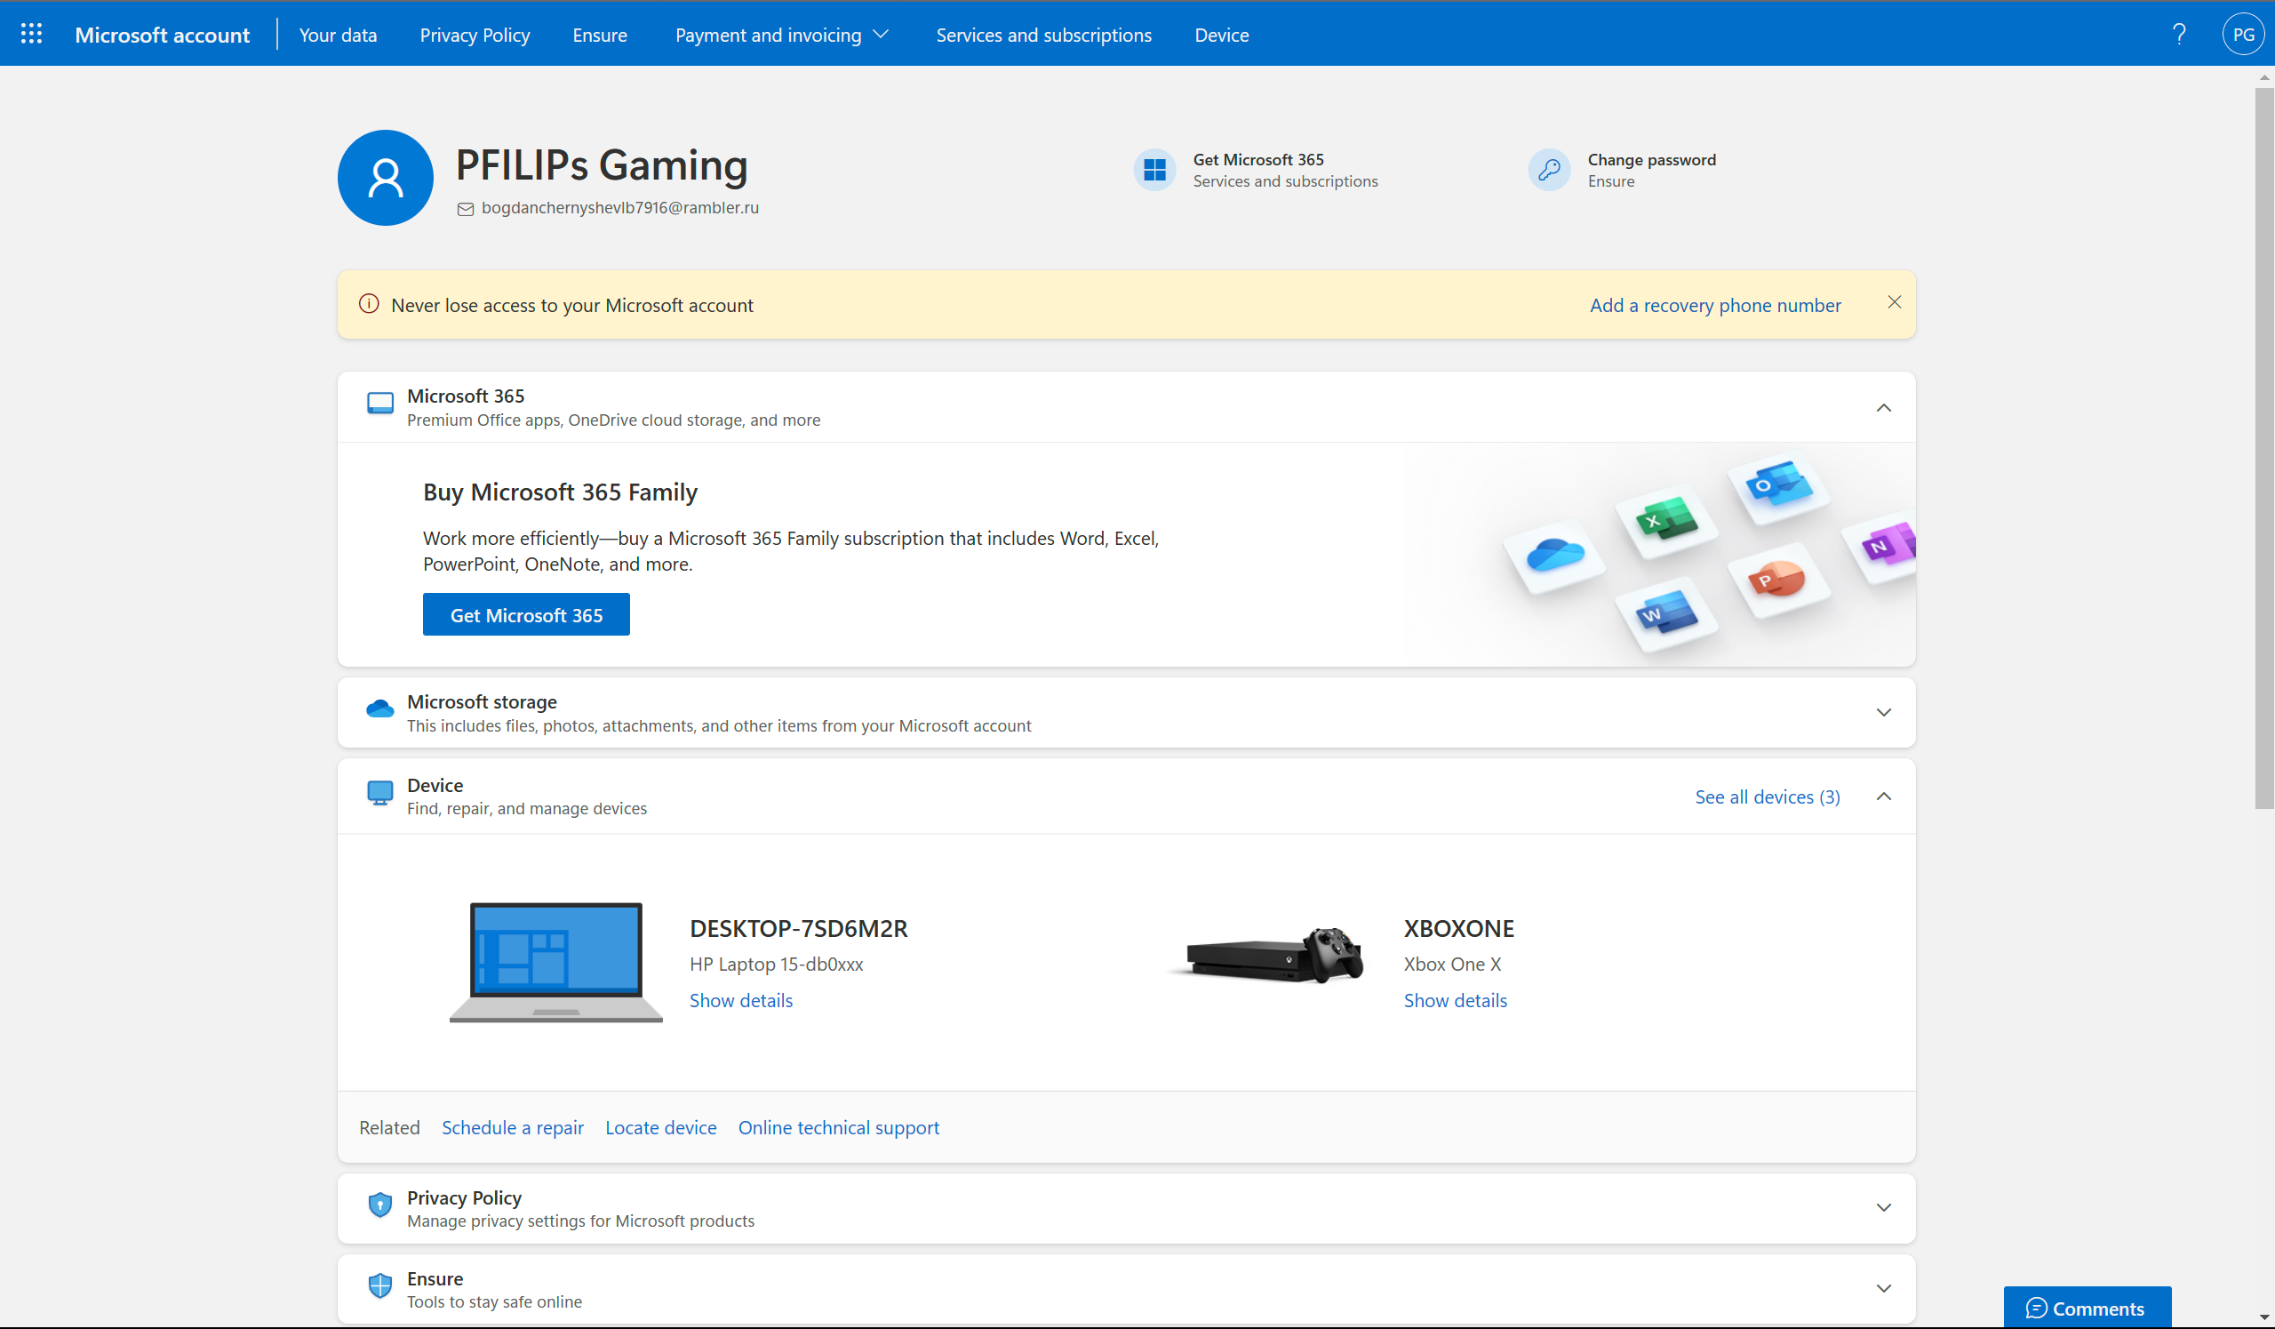
Task: Click the PFILIPs Gaming profile name
Action: pyautogui.click(x=603, y=165)
